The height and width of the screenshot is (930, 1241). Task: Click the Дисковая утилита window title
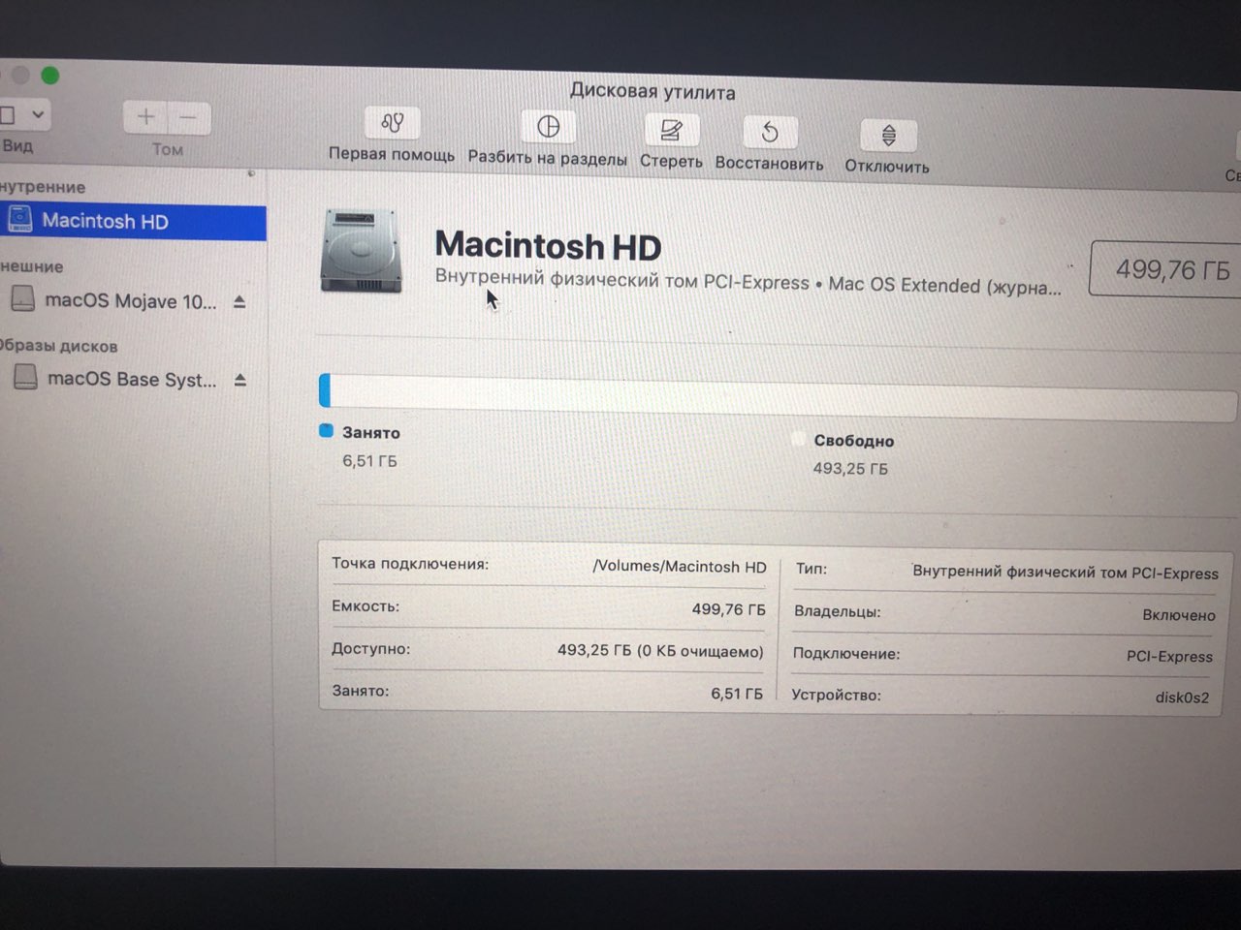(x=652, y=92)
